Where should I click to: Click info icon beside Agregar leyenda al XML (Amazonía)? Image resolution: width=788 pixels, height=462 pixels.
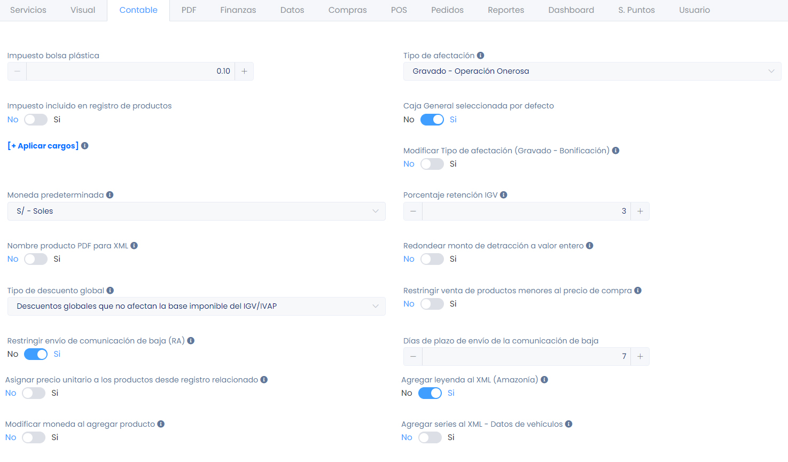(x=544, y=380)
